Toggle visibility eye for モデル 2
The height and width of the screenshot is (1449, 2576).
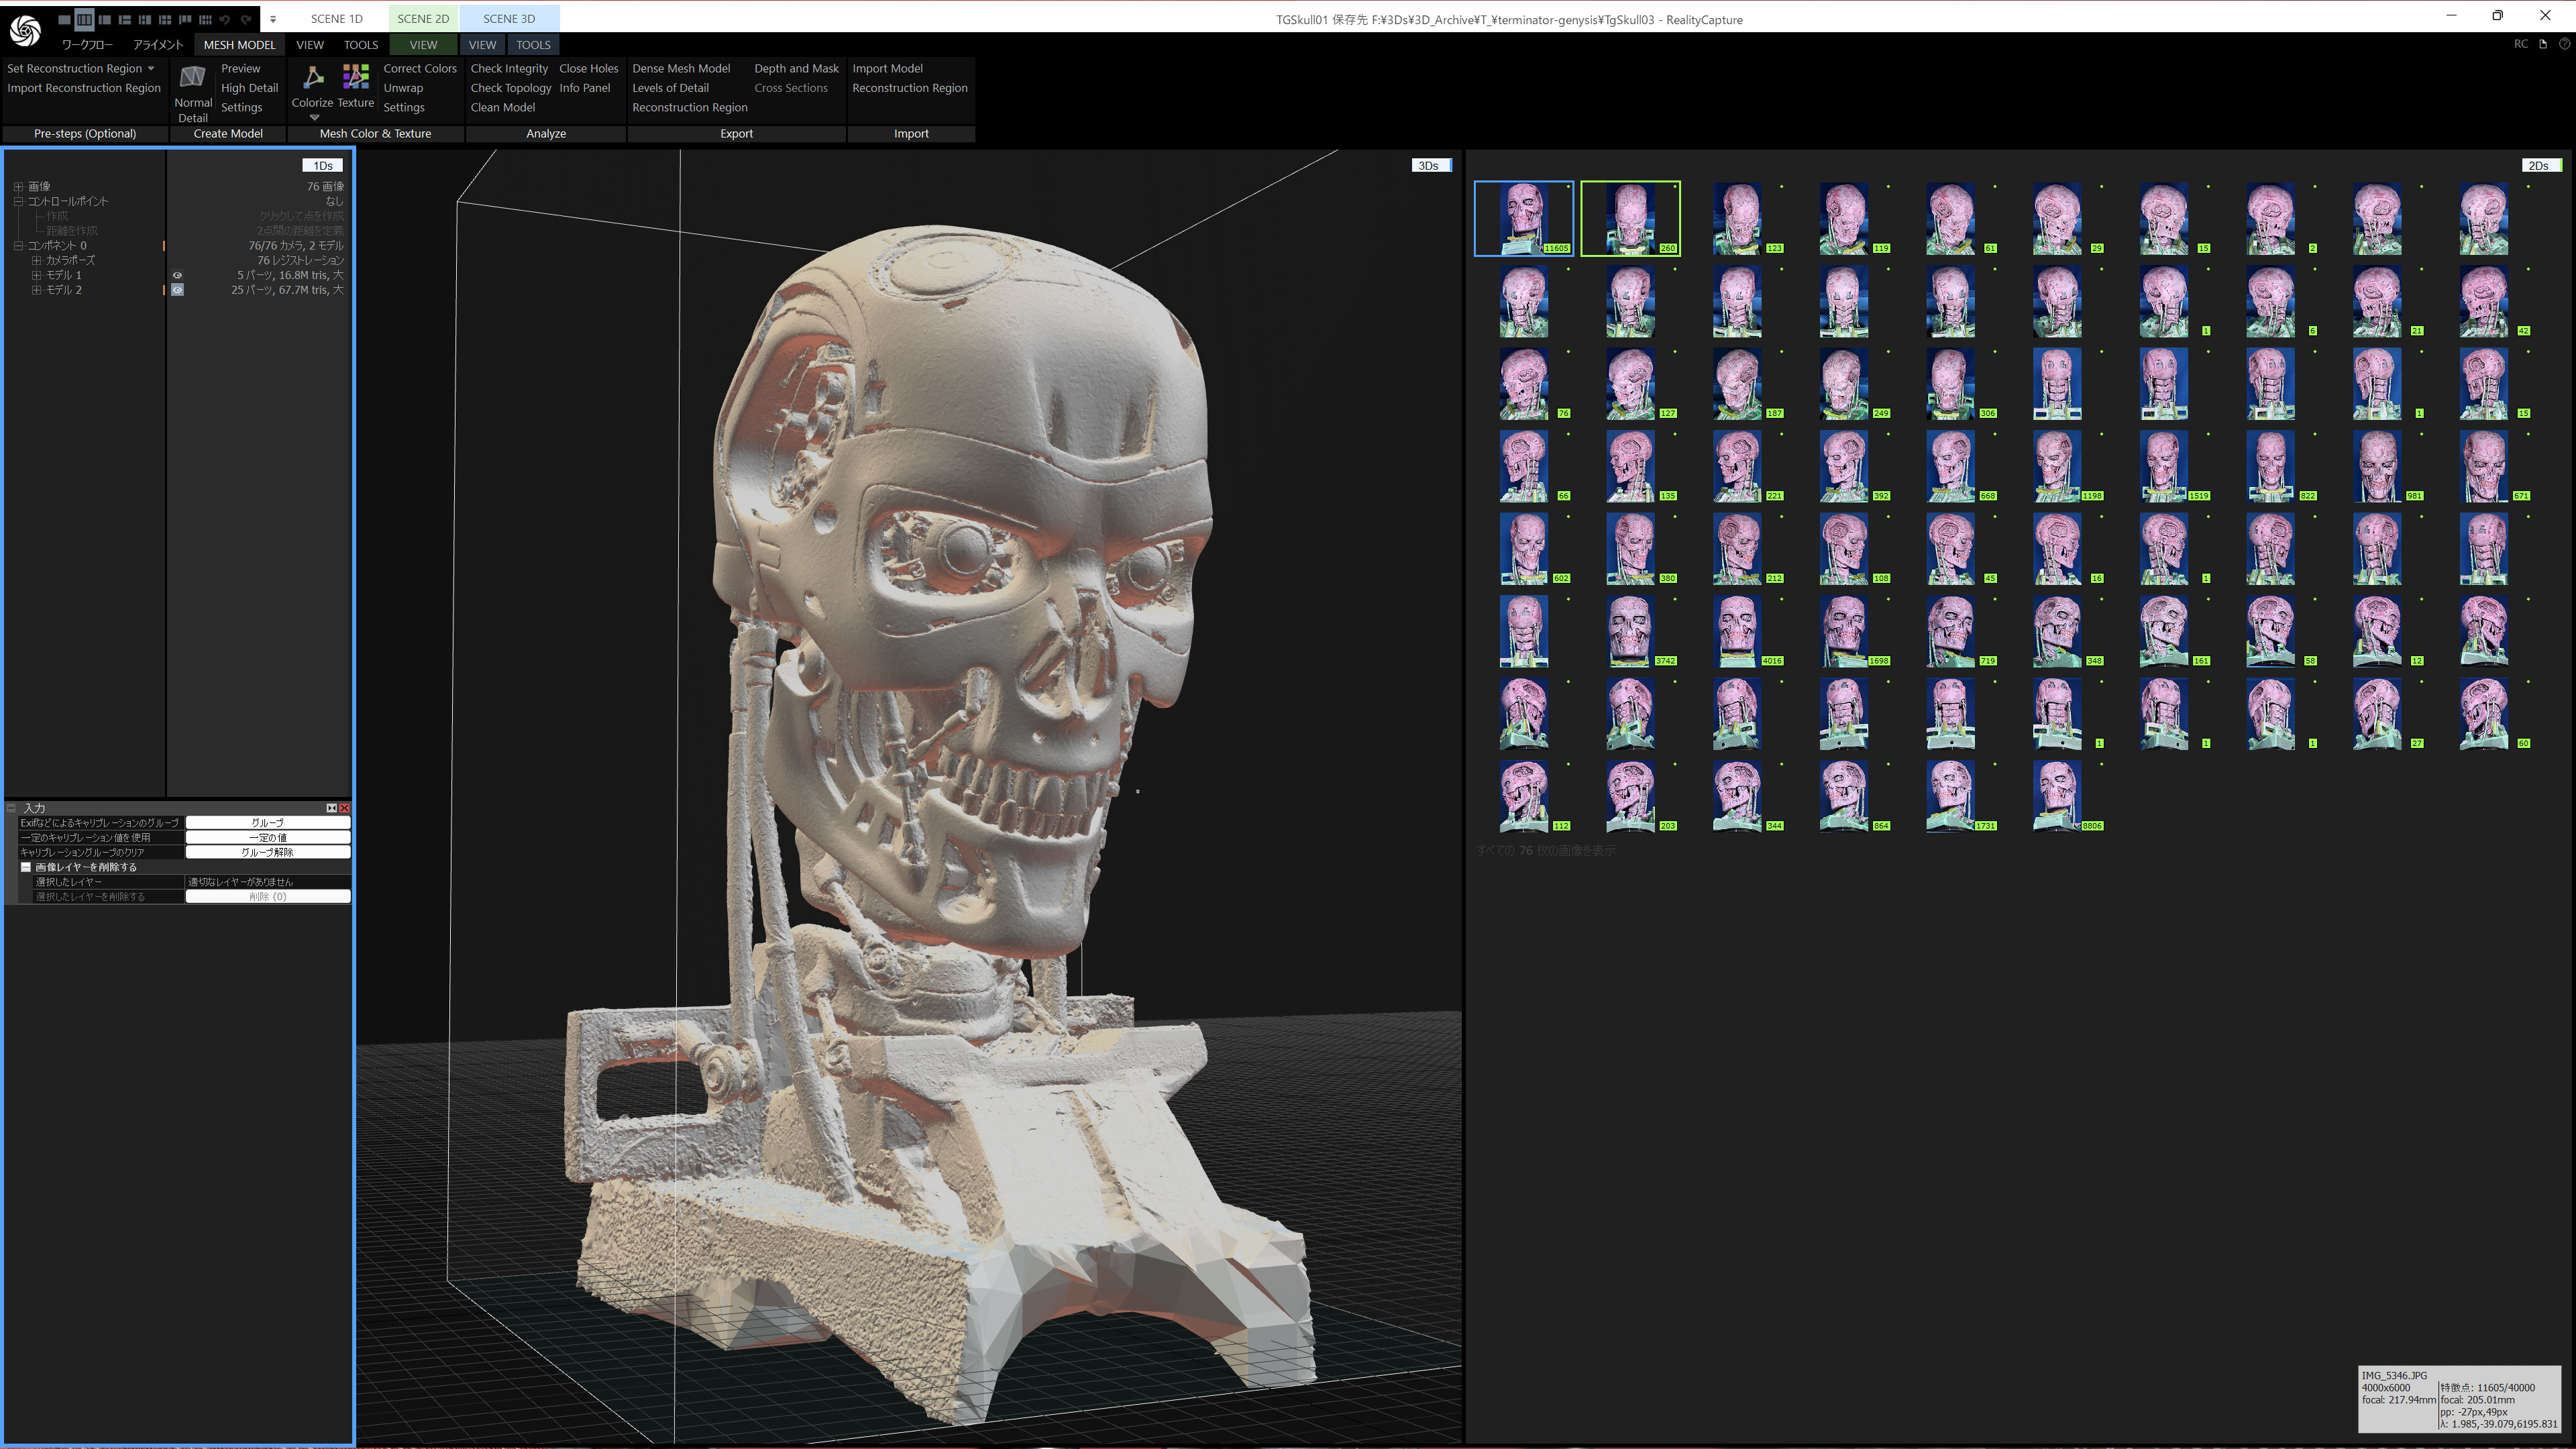click(x=177, y=290)
